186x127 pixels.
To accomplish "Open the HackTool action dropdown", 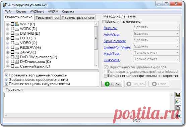I will (x=156, y=53).
